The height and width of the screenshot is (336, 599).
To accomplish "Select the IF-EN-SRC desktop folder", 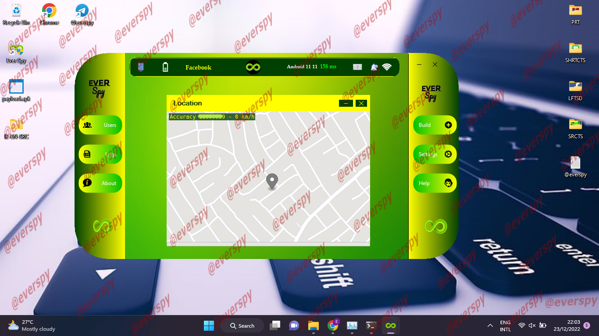I will tap(16, 128).
